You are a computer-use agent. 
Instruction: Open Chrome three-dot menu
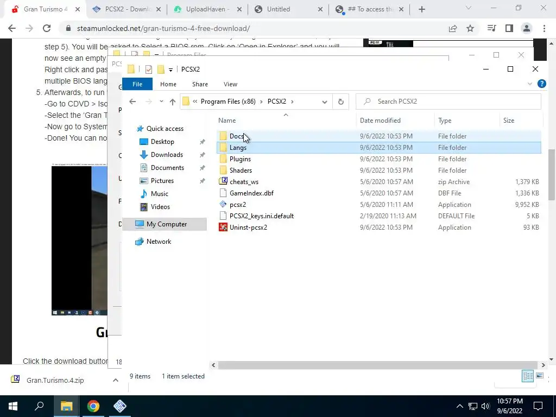tap(544, 28)
